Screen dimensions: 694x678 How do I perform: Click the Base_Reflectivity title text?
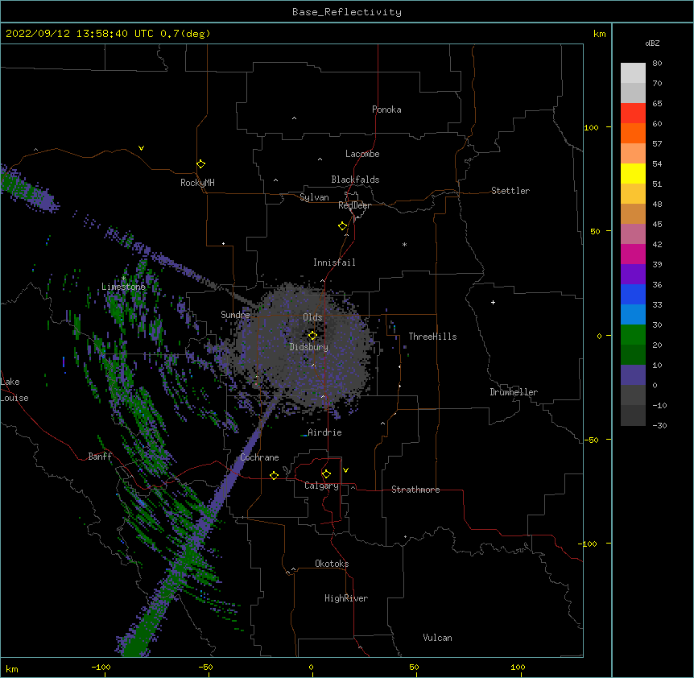tap(347, 12)
